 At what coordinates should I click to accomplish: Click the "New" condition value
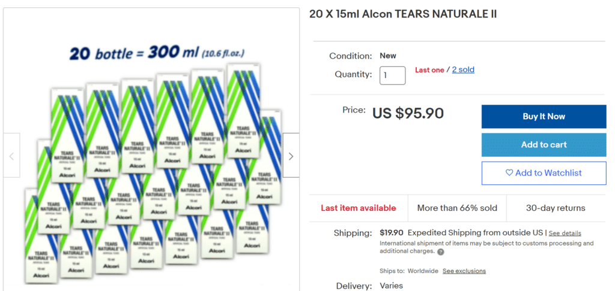pyautogui.click(x=388, y=56)
